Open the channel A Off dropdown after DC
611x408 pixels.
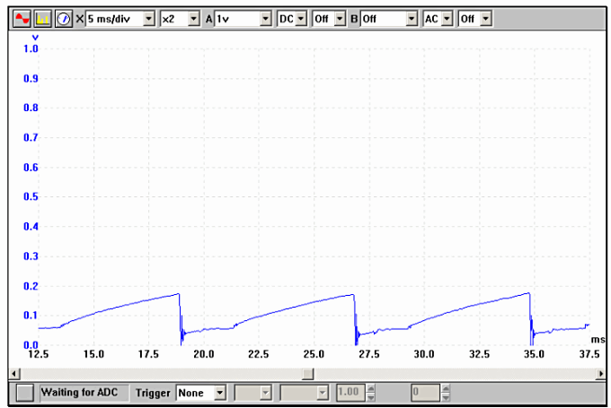[x=340, y=18]
